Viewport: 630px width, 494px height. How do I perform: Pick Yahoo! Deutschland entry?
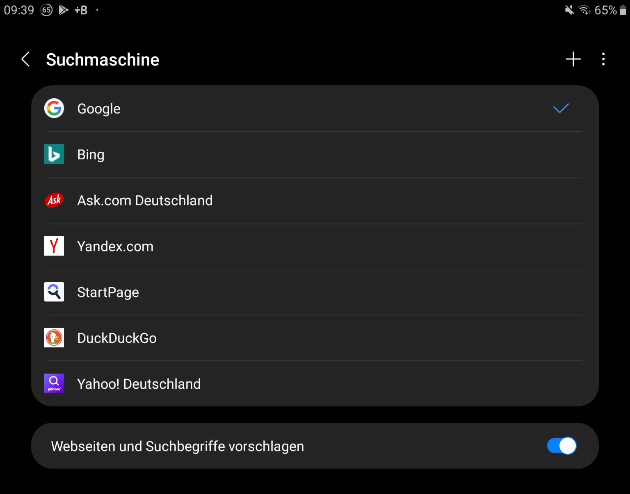315,384
